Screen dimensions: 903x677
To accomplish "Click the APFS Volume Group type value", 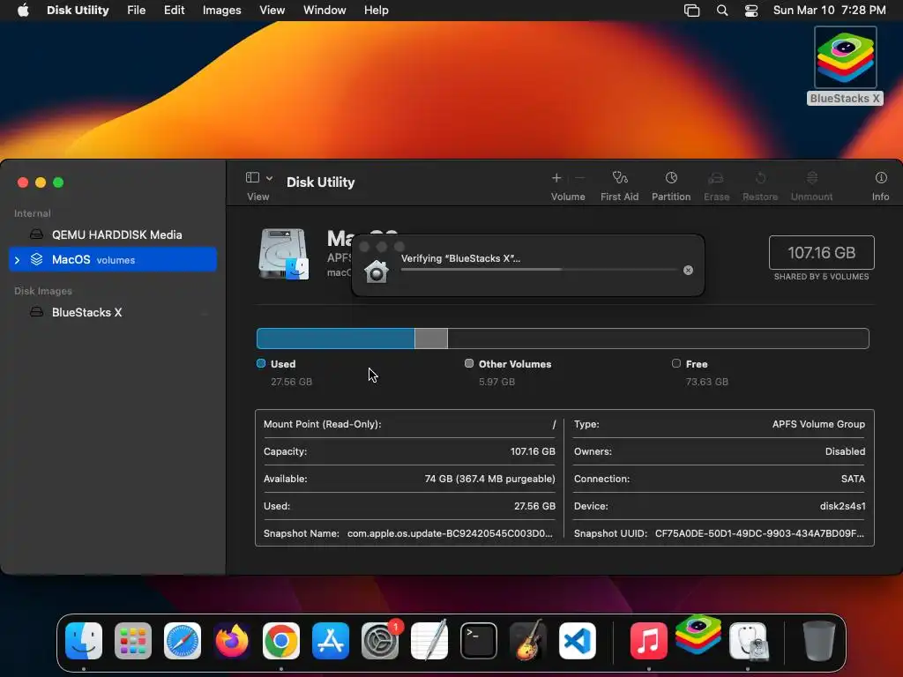I will pyautogui.click(x=818, y=424).
